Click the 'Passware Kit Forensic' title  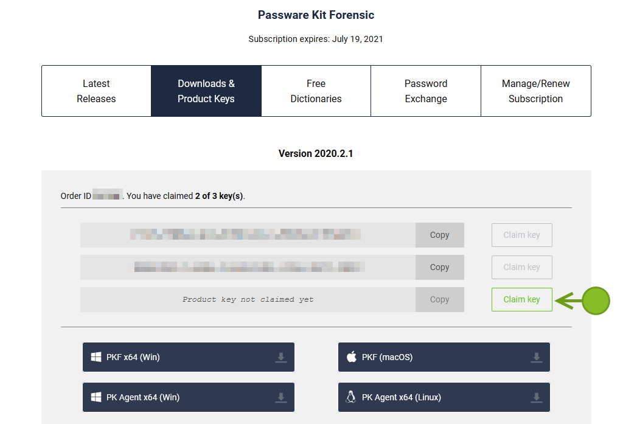click(316, 15)
